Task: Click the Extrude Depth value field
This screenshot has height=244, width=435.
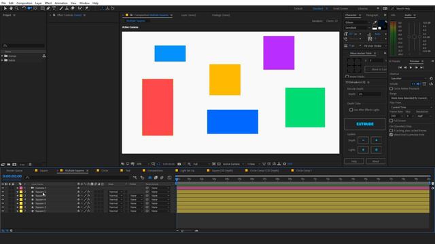Action: pos(369,94)
